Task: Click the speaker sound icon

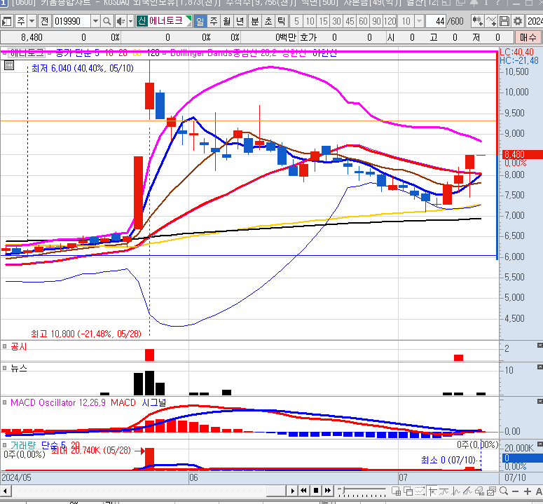Action: tap(119, 21)
